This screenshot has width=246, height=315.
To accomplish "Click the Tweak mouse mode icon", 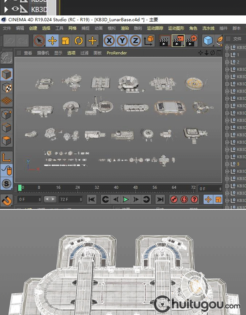I will point(7,171).
